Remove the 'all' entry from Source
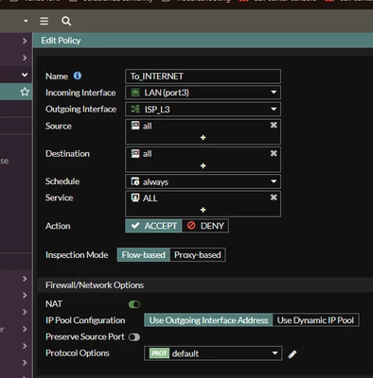The height and width of the screenshot is (378, 373). (x=274, y=125)
